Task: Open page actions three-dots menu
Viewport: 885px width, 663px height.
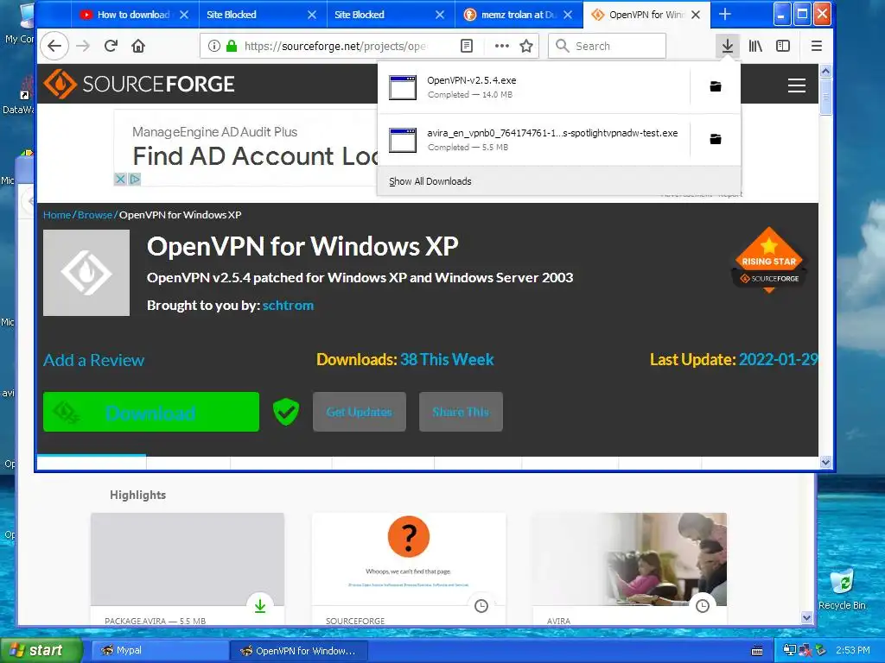Action: click(x=502, y=47)
